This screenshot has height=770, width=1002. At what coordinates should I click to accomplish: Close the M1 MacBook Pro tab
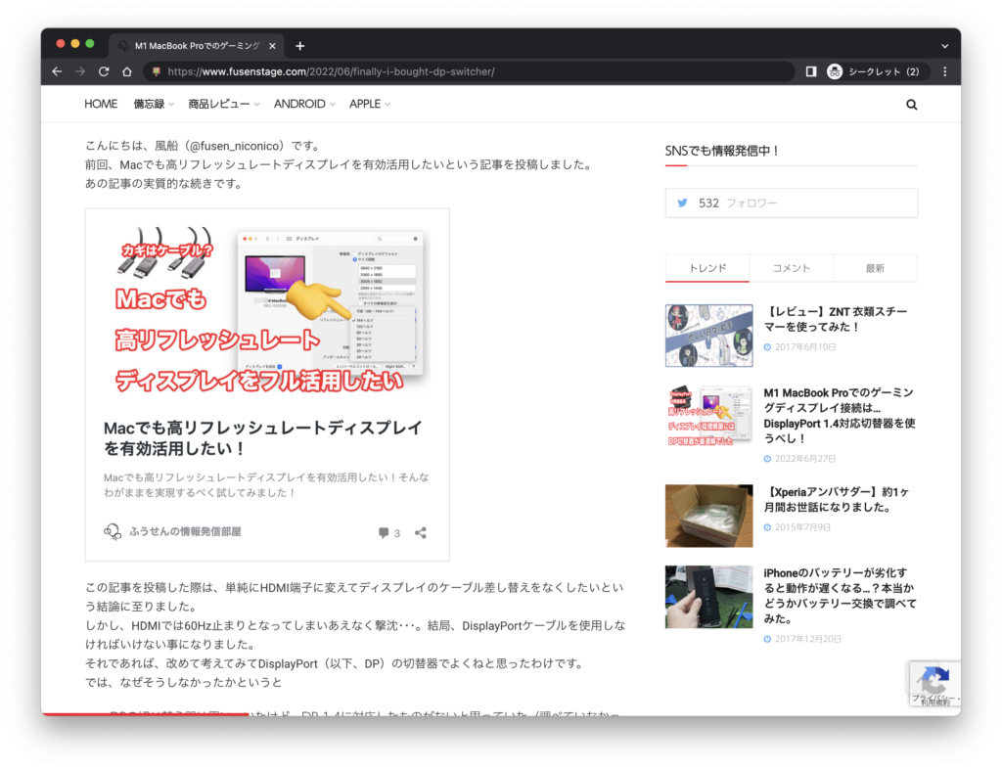pos(272,46)
